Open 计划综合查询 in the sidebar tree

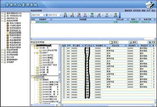click(15, 26)
